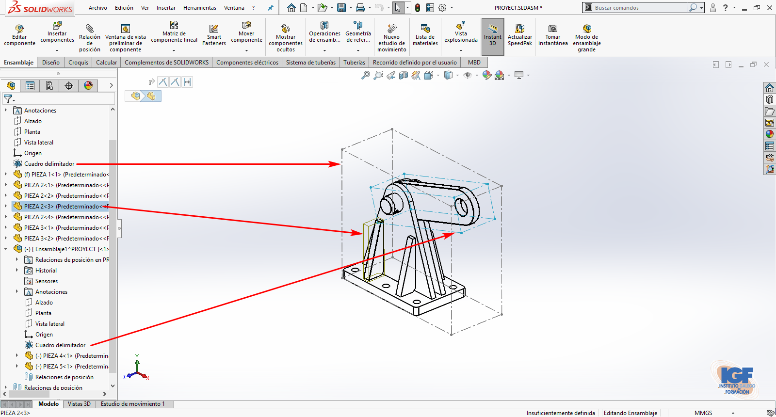776x417 pixels.
Task: Collapse the Ensamblaje1^PROYECT subassembly node
Action: pyautogui.click(x=6, y=249)
